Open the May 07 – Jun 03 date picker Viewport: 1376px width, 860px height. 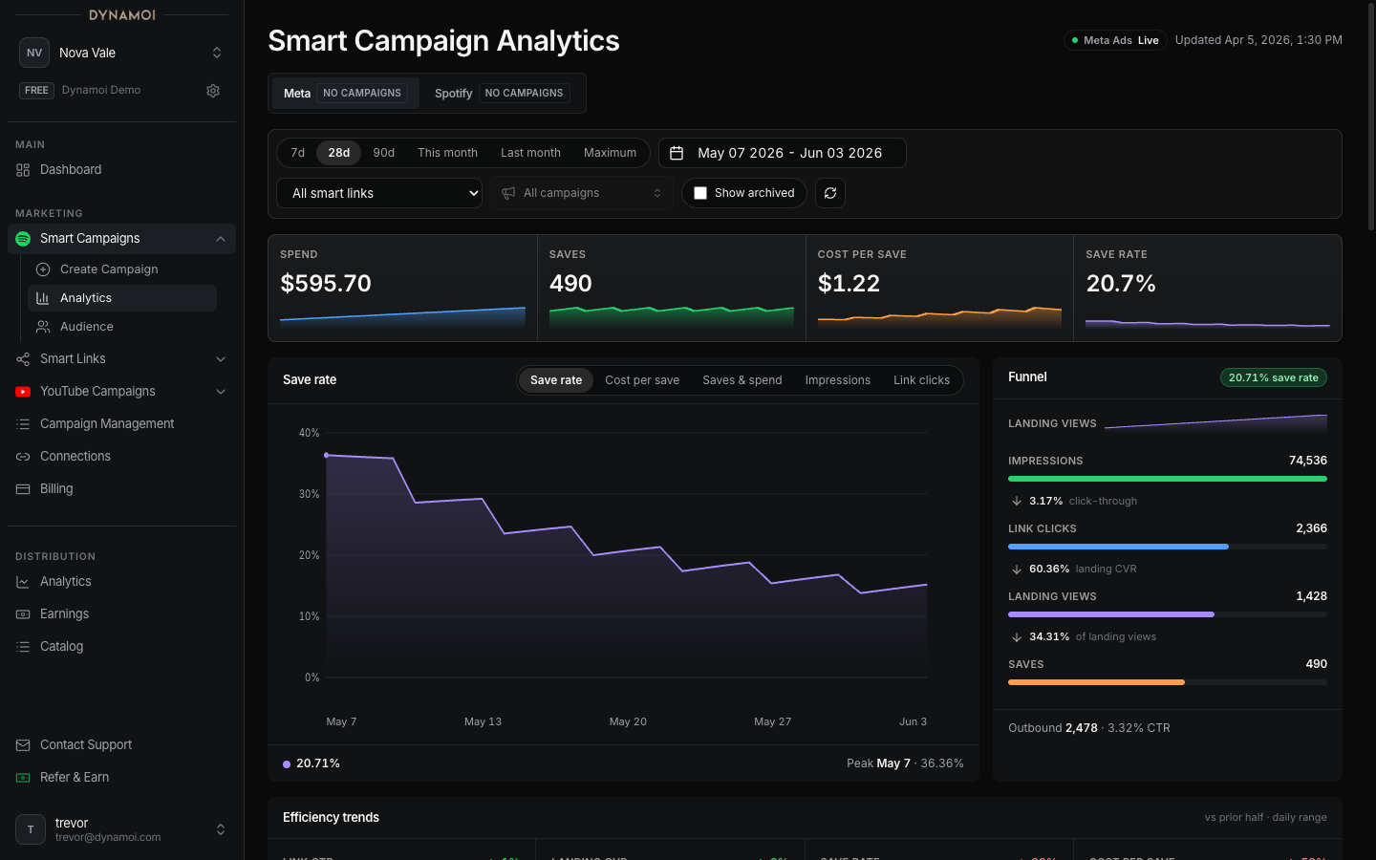pos(783,153)
